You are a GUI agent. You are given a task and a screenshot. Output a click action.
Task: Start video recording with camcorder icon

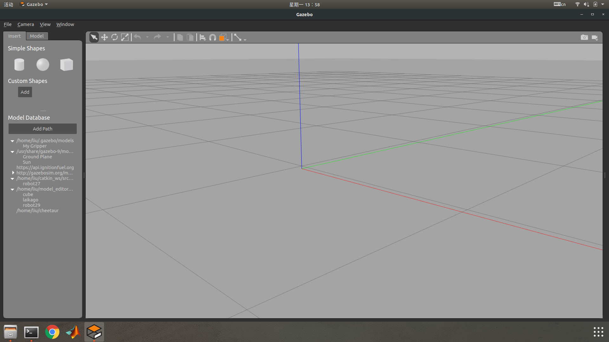pyautogui.click(x=595, y=37)
